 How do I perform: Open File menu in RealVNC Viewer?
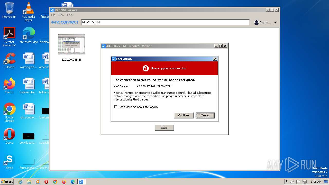click(x=53, y=15)
